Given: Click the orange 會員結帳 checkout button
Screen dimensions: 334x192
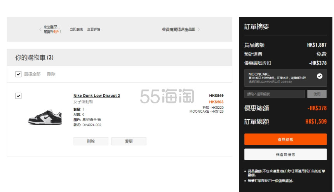Looking at the screenshot, I should click(x=285, y=140).
